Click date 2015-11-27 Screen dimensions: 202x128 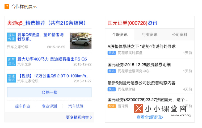coord(82,81)
